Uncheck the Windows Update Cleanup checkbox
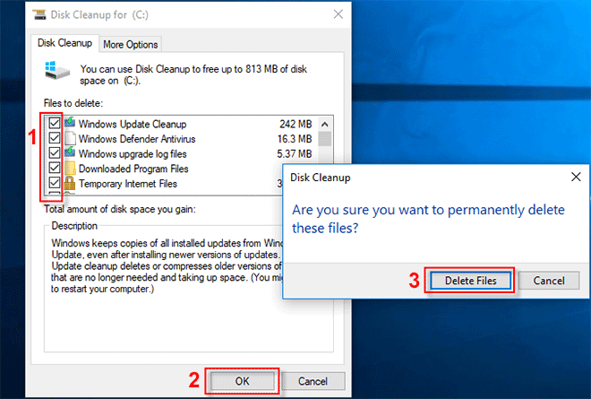Screen dimensions: 591x399 (55, 123)
